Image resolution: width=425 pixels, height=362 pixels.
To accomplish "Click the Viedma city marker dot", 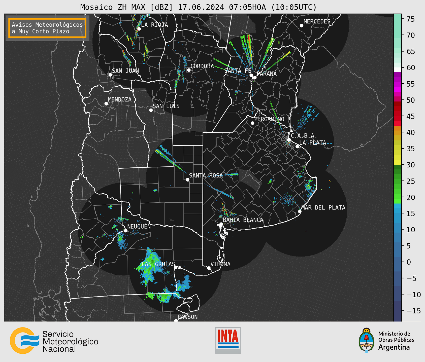I will tap(209, 268).
